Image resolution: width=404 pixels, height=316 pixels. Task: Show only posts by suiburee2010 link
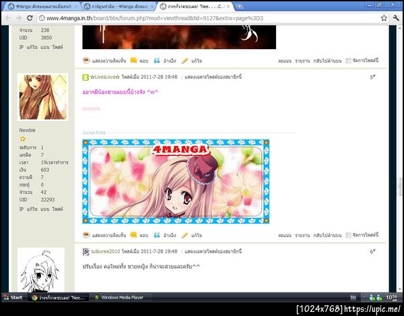click(213, 251)
